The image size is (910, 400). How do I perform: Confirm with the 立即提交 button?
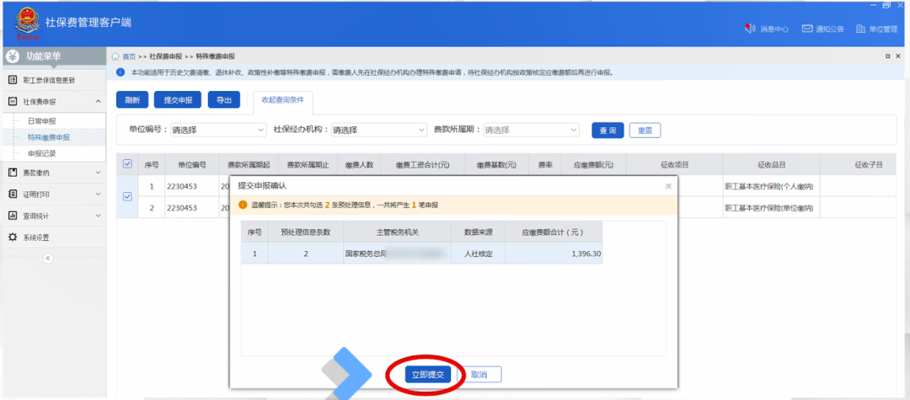click(428, 375)
